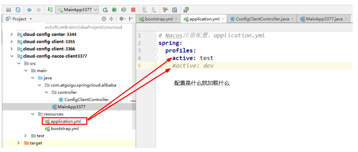This screenshot has width=358, height=152.
Task: Open the Project Structure icon
Action: (x=175, y=10)
